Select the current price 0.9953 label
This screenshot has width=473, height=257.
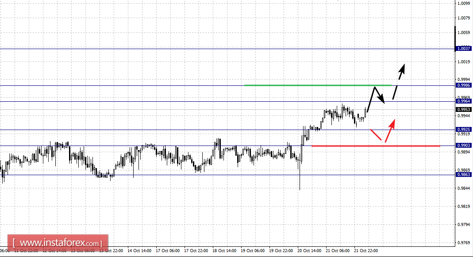(x=463, y=110)
